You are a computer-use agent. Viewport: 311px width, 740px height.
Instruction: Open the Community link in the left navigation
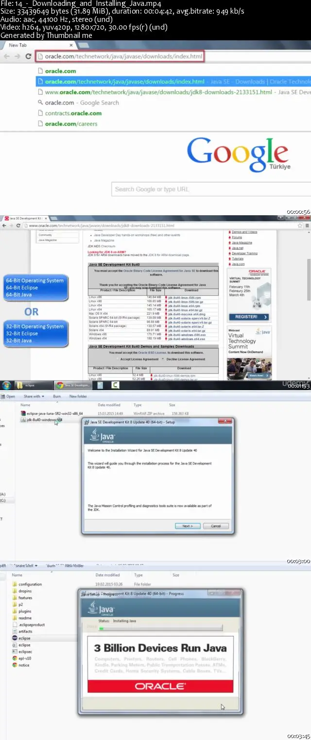click(45, 235)
